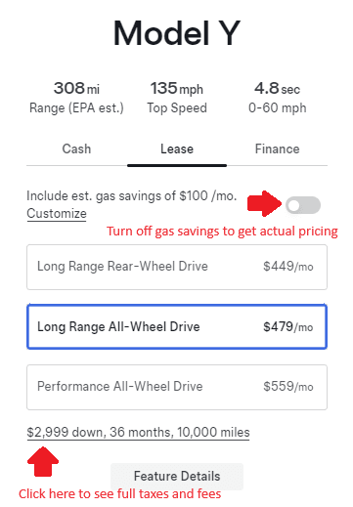Click the red 'full taxes and fees' note
The height and width of the screenshot is (507, 353).
(120, 494)
